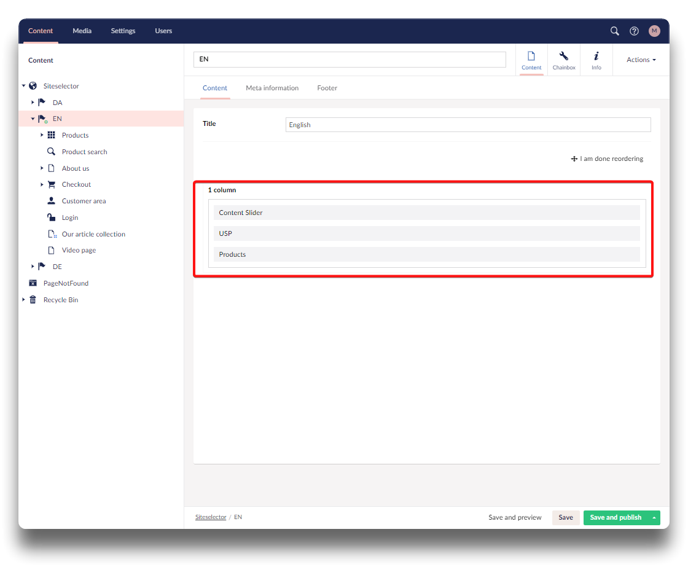Click I am done reordering toggle
Image resolution: width=688 pixels, height=567 pixels.
coord(607,158)
